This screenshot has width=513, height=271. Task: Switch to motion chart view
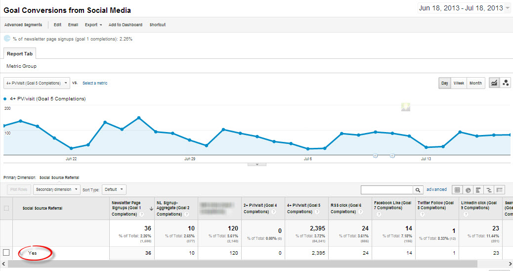[506, 83]
